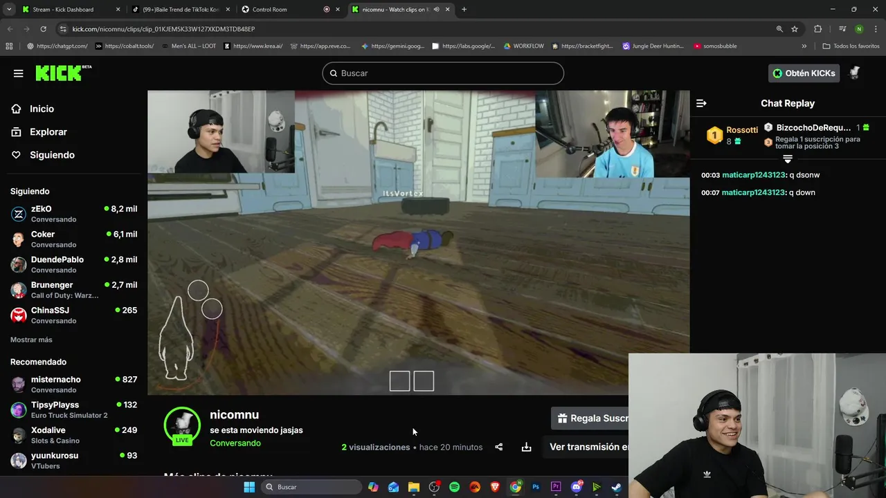Click the Conversando category link under nicomnu
886x498 pixels.
pos(235,443)
